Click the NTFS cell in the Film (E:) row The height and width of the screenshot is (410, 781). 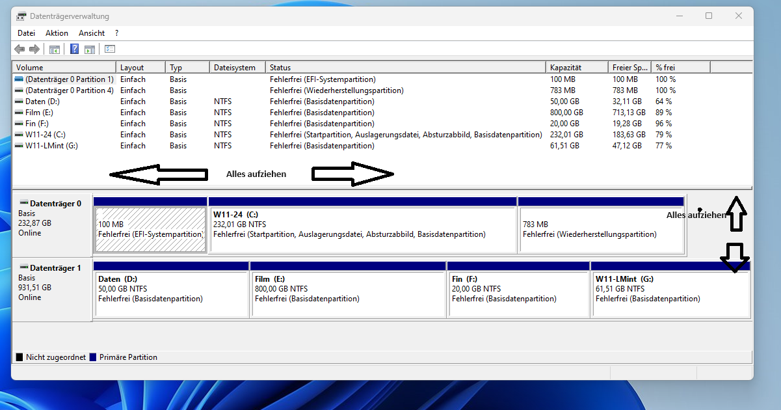[222, 113]
